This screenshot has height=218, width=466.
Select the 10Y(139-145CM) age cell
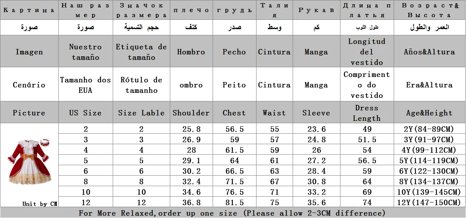(x=429, y=192)
